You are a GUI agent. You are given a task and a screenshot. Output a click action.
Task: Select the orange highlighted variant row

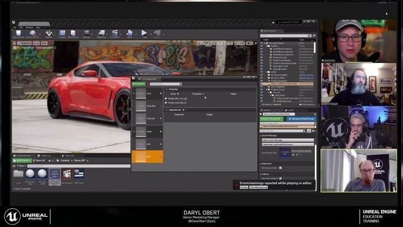pos(147,156)
